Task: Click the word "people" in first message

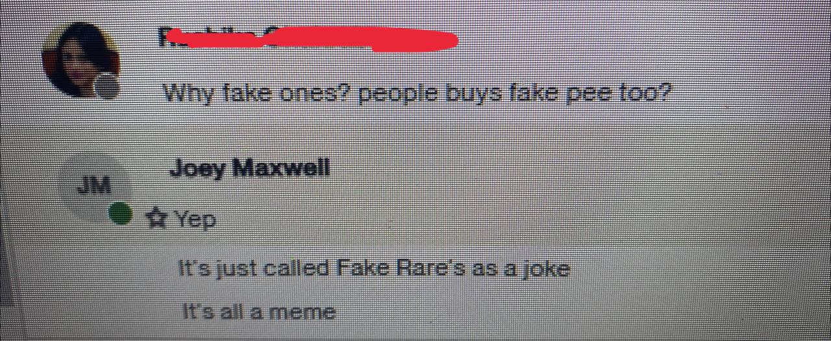Action: [397, 95]
